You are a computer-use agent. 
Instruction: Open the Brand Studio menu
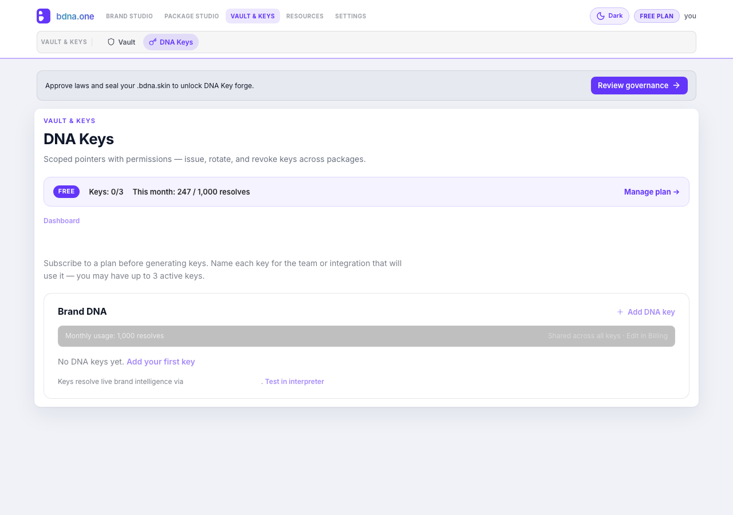pos(129,16)
